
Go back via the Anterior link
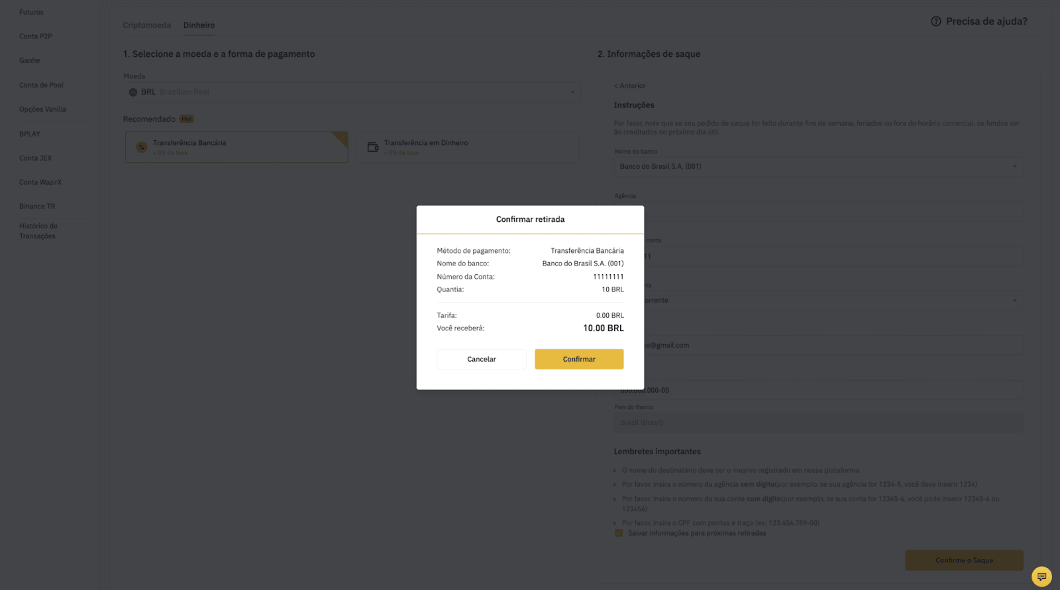629,85
